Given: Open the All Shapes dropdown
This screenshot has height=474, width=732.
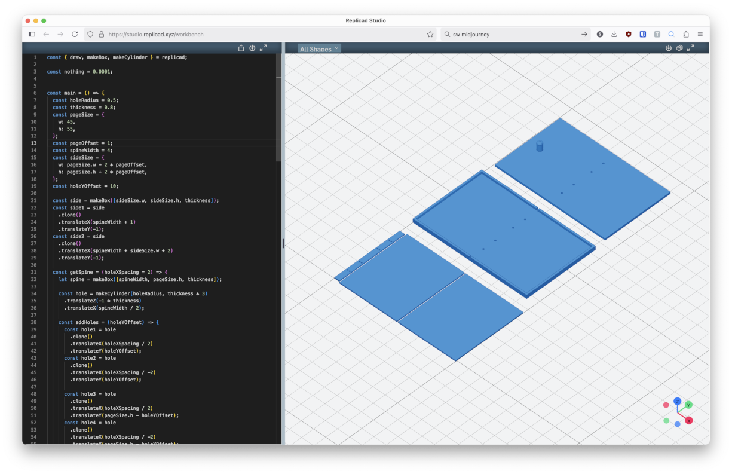Looking at the screenshot, I should 319,48.
